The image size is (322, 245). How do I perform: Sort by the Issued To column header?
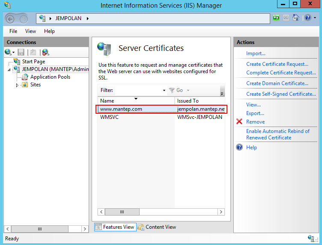pyautogui.click(x=200, y=100)
